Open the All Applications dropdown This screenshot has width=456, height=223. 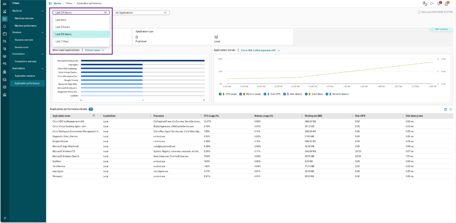pyautogui.click(x=141, y=13)
